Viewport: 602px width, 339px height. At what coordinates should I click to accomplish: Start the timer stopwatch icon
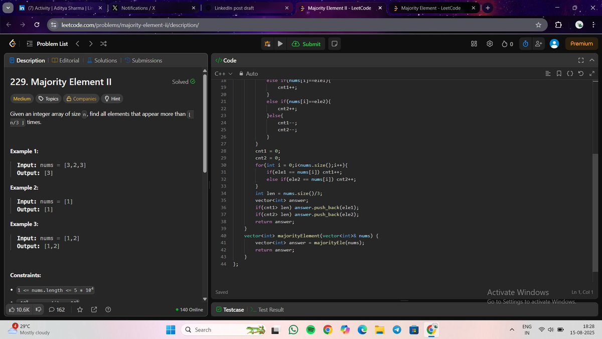525,44
